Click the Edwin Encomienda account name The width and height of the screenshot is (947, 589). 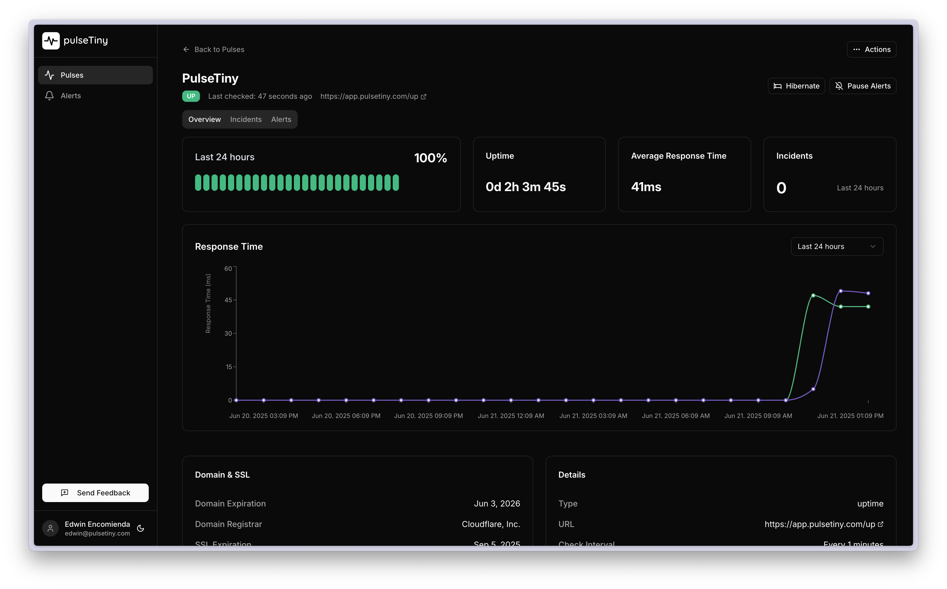click(x=98, y=524)
